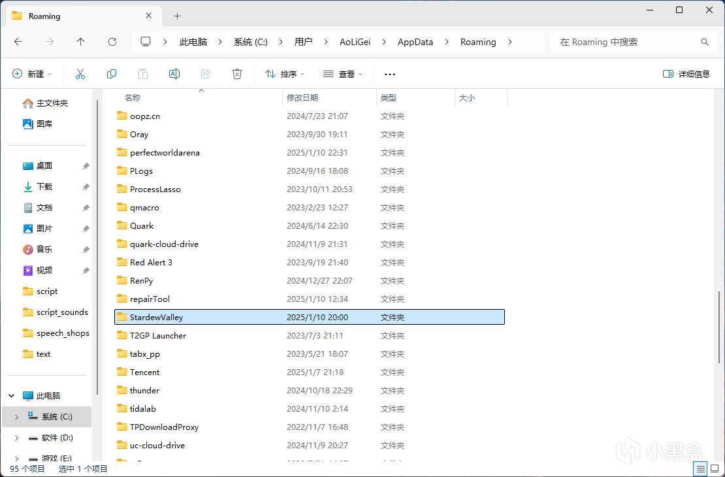Open 文档 in quick access
725x477 pixels.
pyautogui.click(x=37, y=207)
